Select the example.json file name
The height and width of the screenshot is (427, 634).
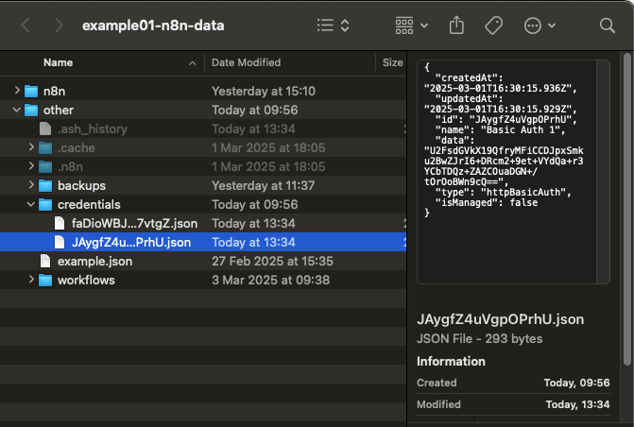[94, 262]
